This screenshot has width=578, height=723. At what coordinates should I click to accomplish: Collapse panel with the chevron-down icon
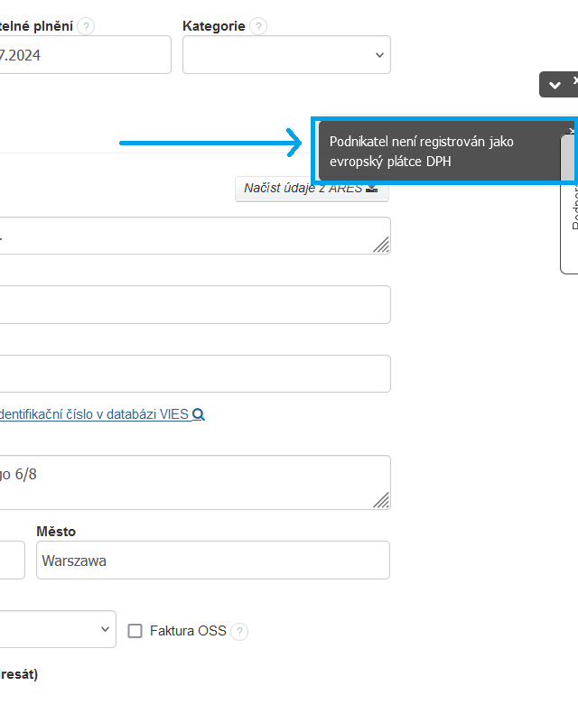point(555,85)
